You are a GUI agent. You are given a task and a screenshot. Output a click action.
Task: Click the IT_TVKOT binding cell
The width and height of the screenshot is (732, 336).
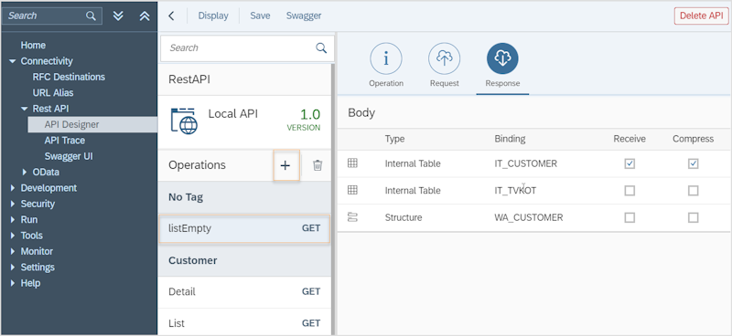pyautogui.click(x=515, y=191)
